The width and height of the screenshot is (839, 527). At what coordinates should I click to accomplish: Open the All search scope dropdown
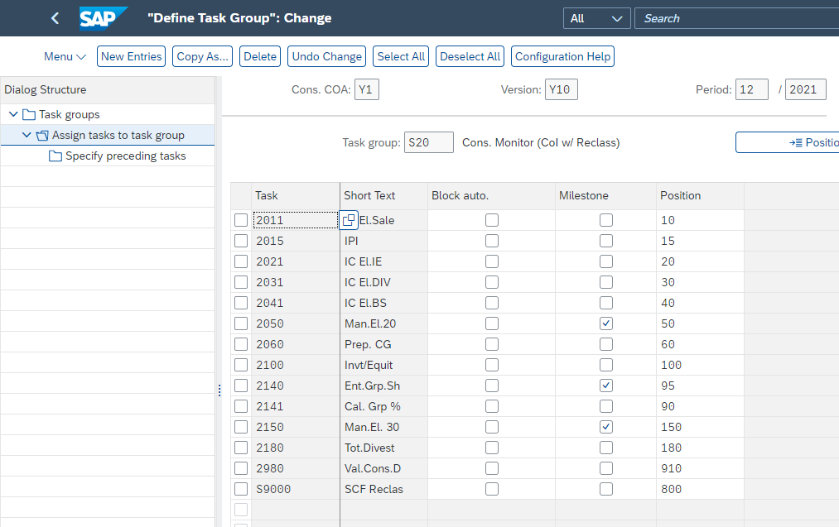pos(596,18)
